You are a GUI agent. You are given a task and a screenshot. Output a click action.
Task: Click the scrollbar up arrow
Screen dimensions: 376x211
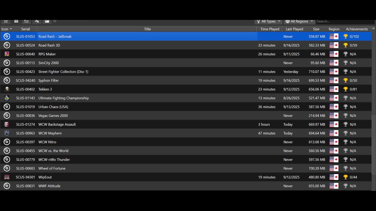pyautogui.click(x=373, y=28)
